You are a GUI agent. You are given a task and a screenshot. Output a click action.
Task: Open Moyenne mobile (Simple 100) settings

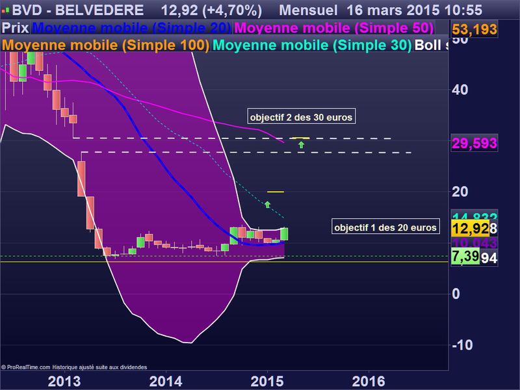pos(105,45)
